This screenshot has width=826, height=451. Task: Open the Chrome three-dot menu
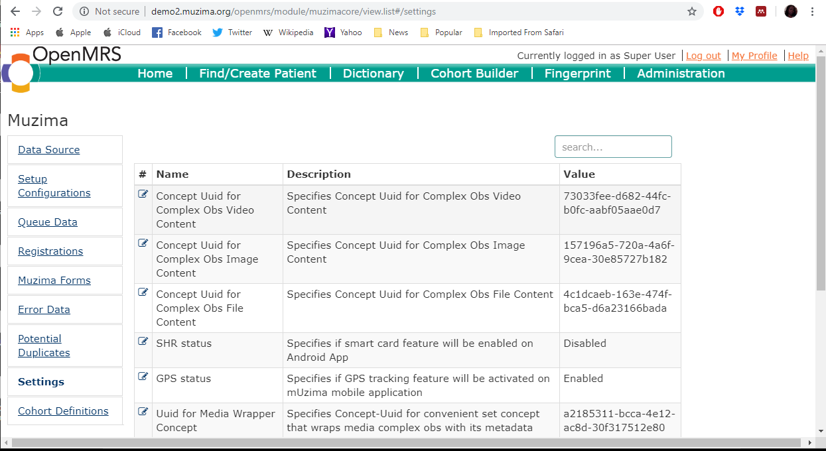(x=813, y=11)
